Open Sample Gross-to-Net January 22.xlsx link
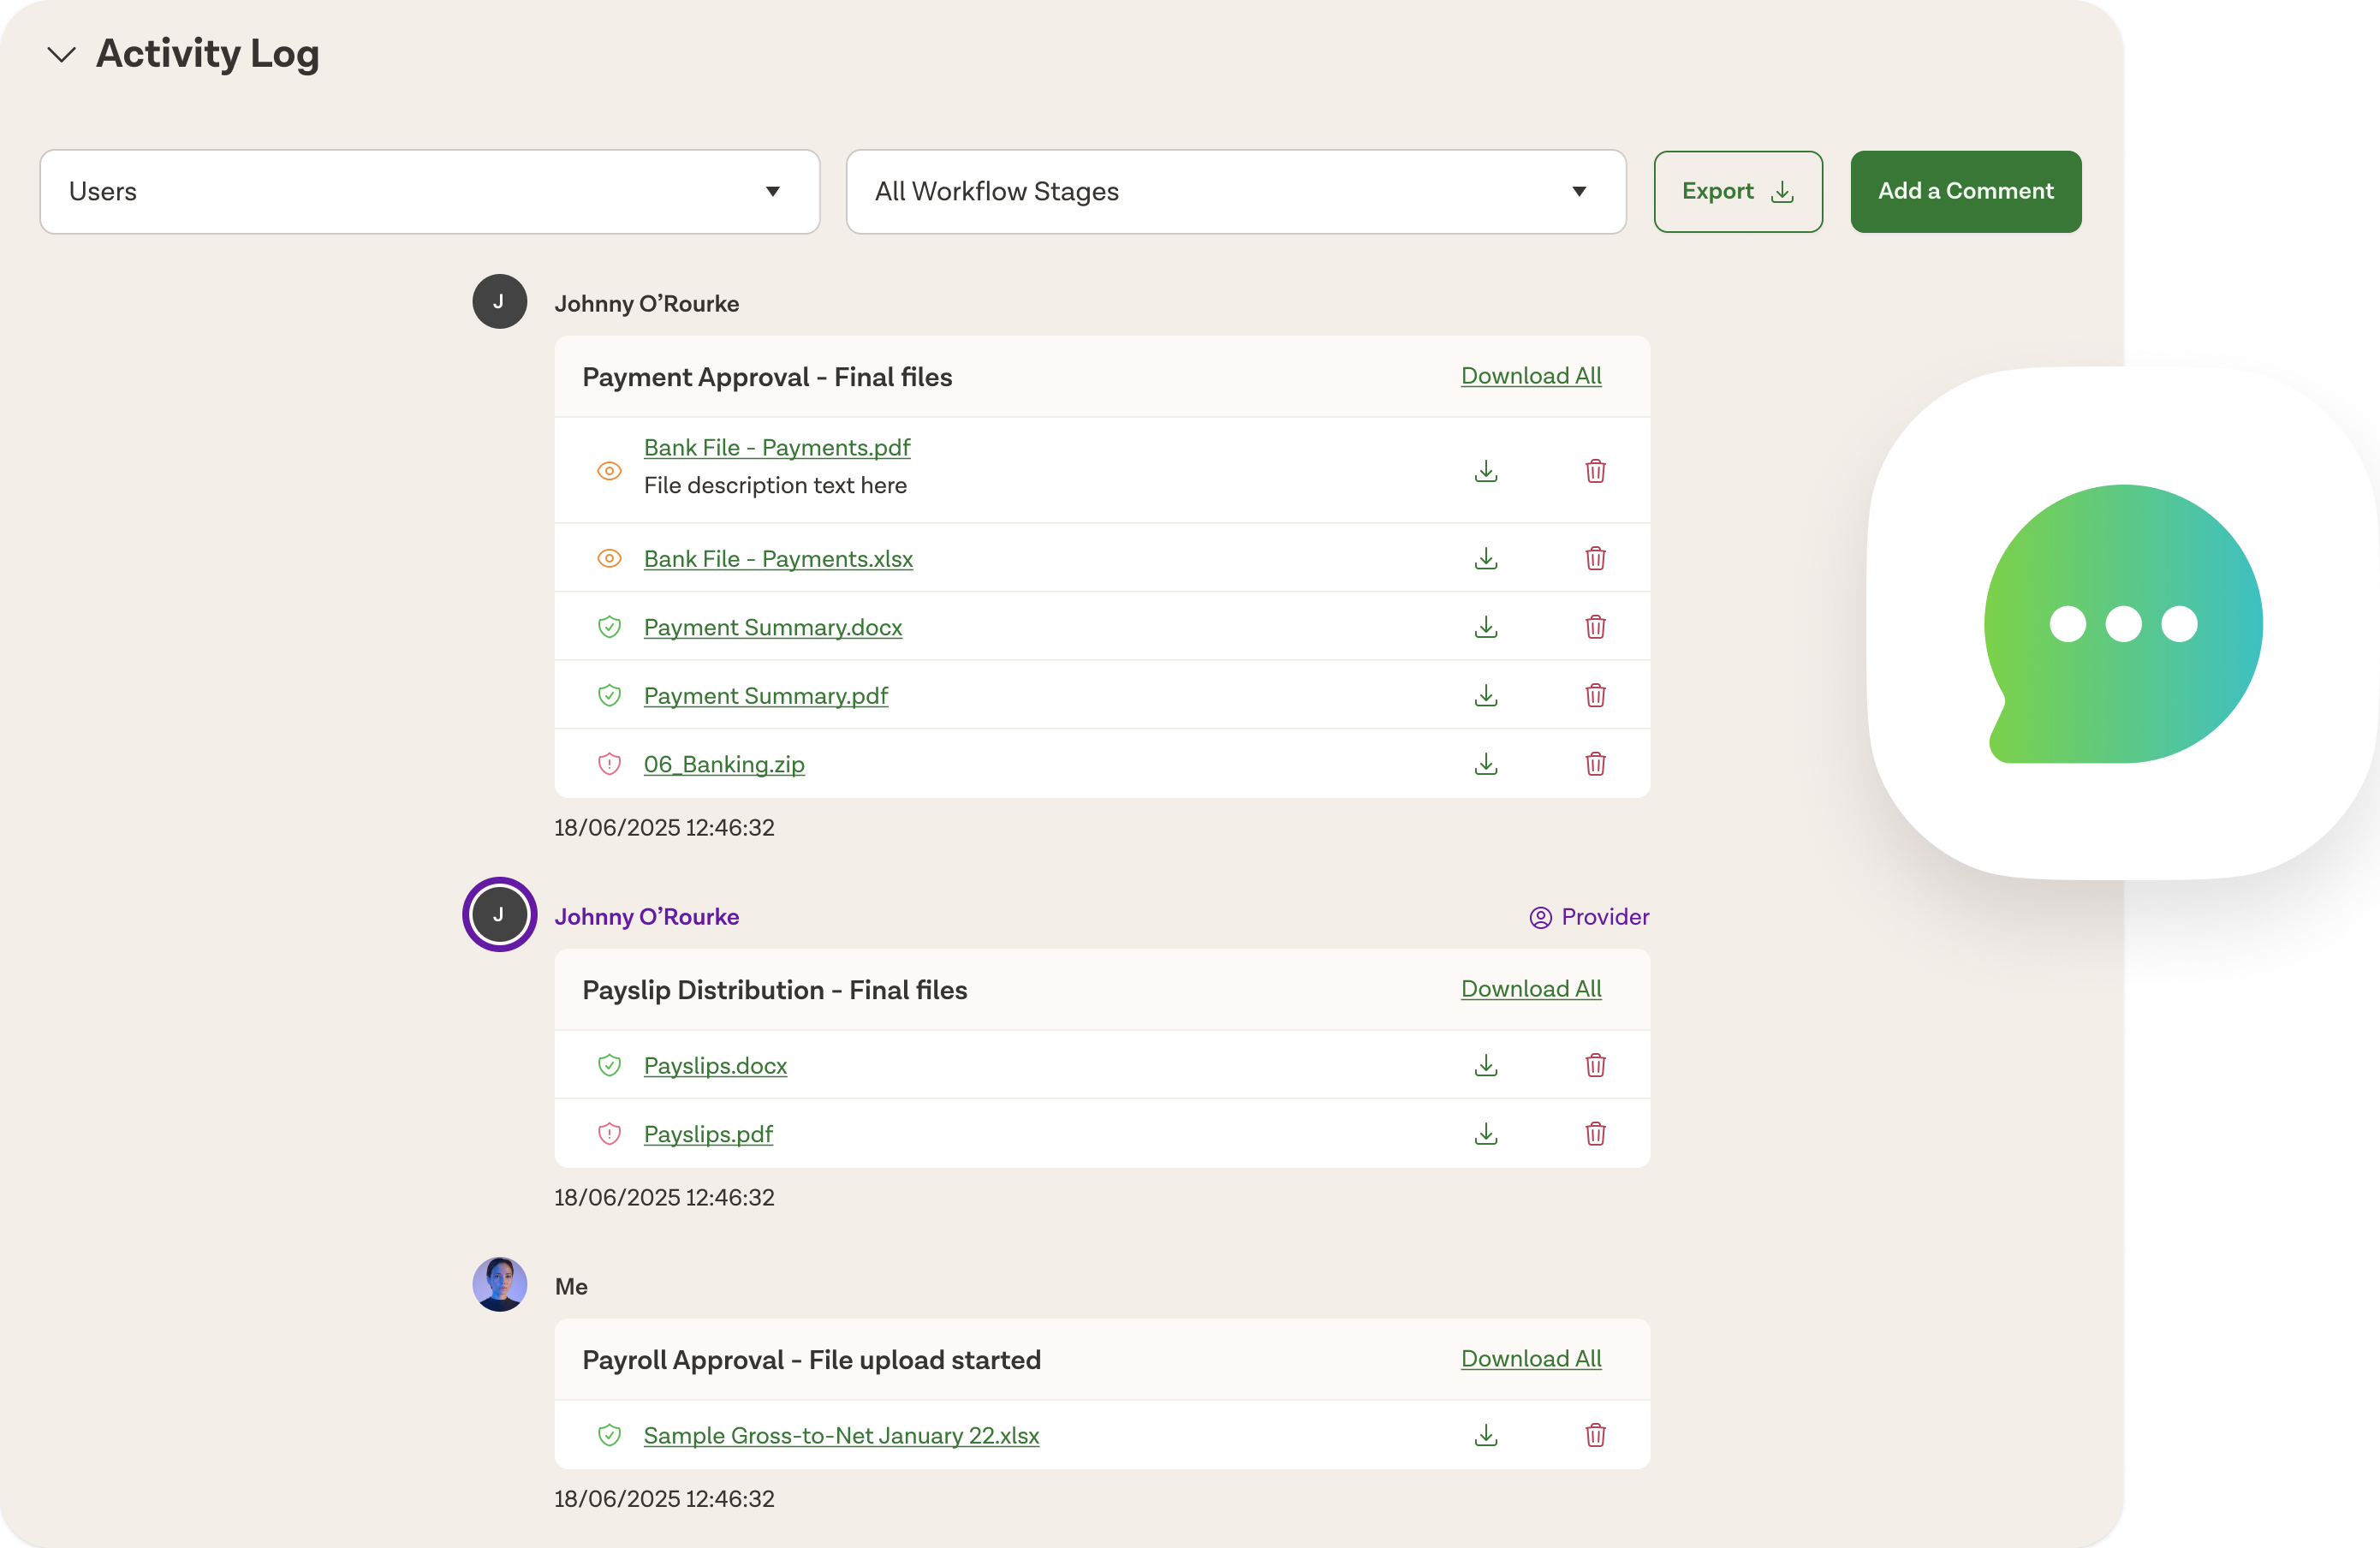This screenshot has height=1548, width=2380. click(841, 1436)
